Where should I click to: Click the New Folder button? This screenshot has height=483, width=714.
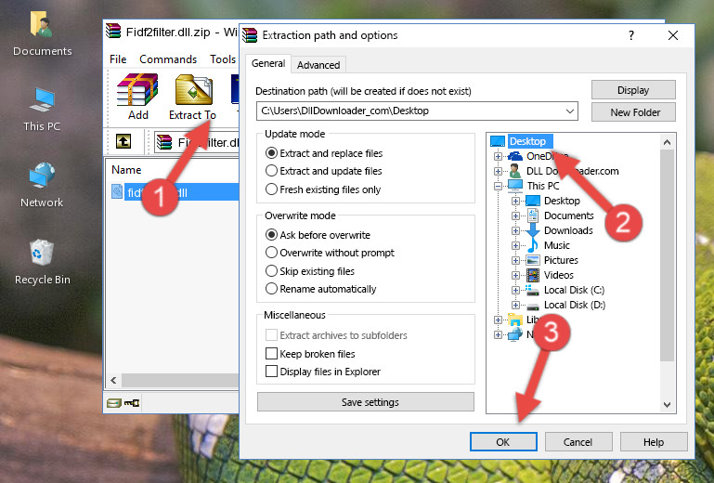pyautogui.click(x=633, y=112)
